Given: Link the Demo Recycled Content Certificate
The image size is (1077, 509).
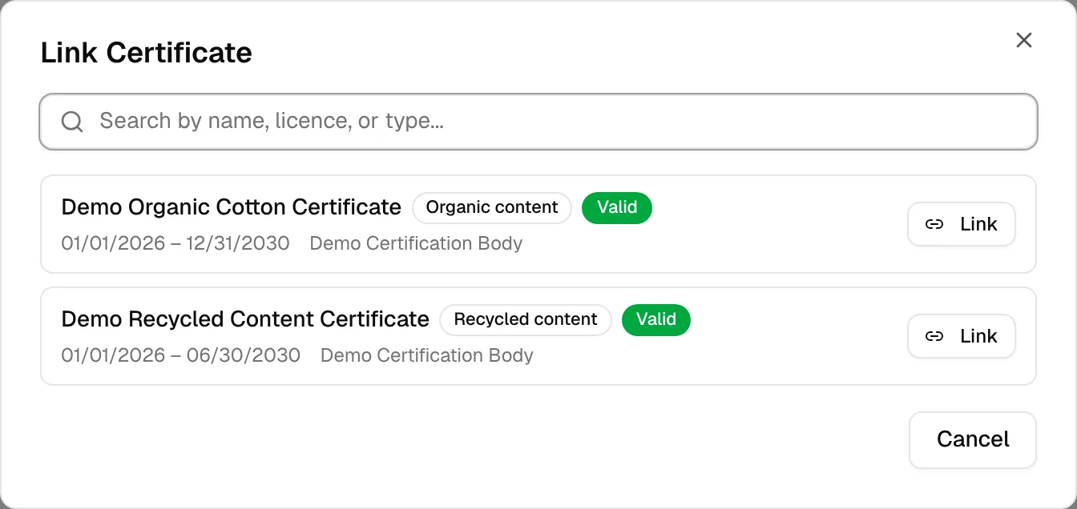Looking at the screenshot, I should coord(962,336).
